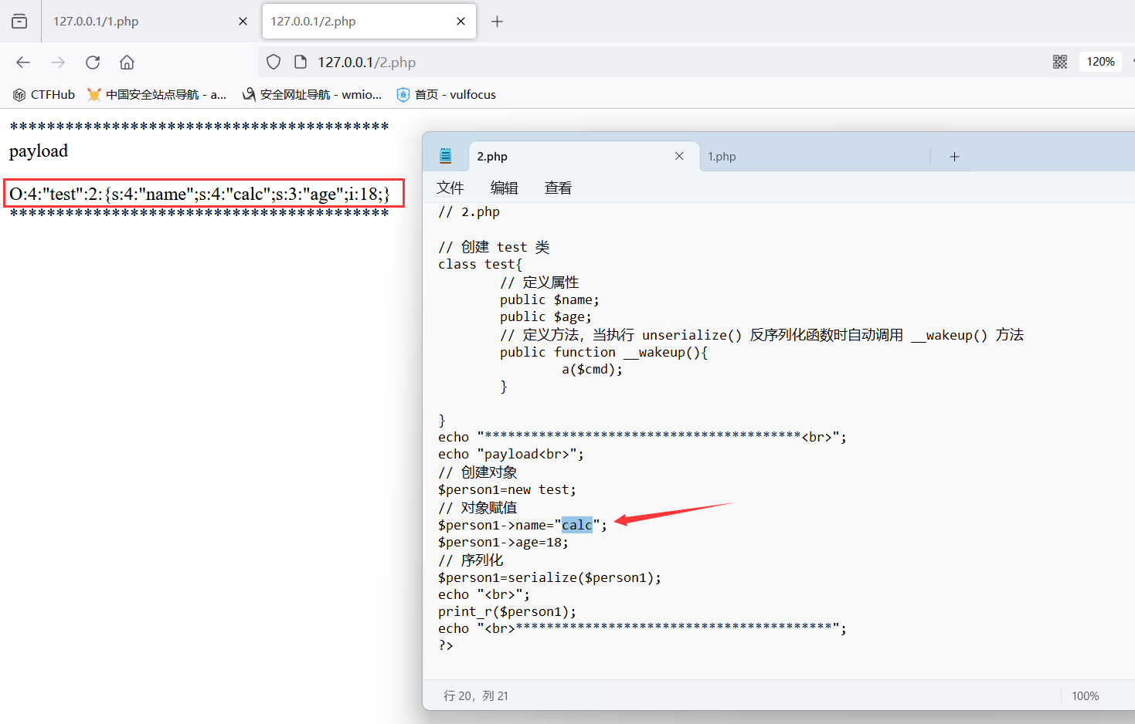Click the 120% zoom indicator

[1100, 62]
